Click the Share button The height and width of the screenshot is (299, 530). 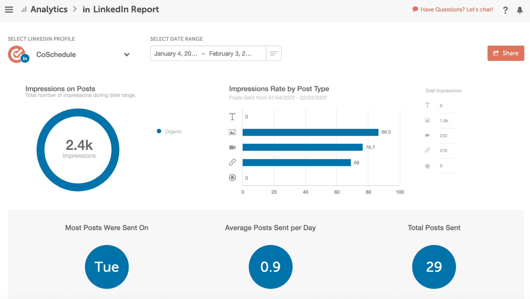pos(506,53)
